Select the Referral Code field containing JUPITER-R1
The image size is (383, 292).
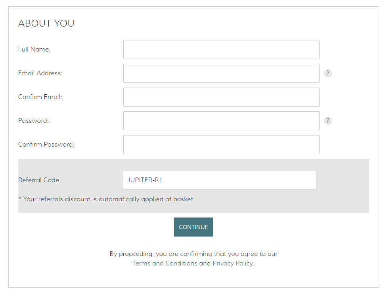[219, 180]
